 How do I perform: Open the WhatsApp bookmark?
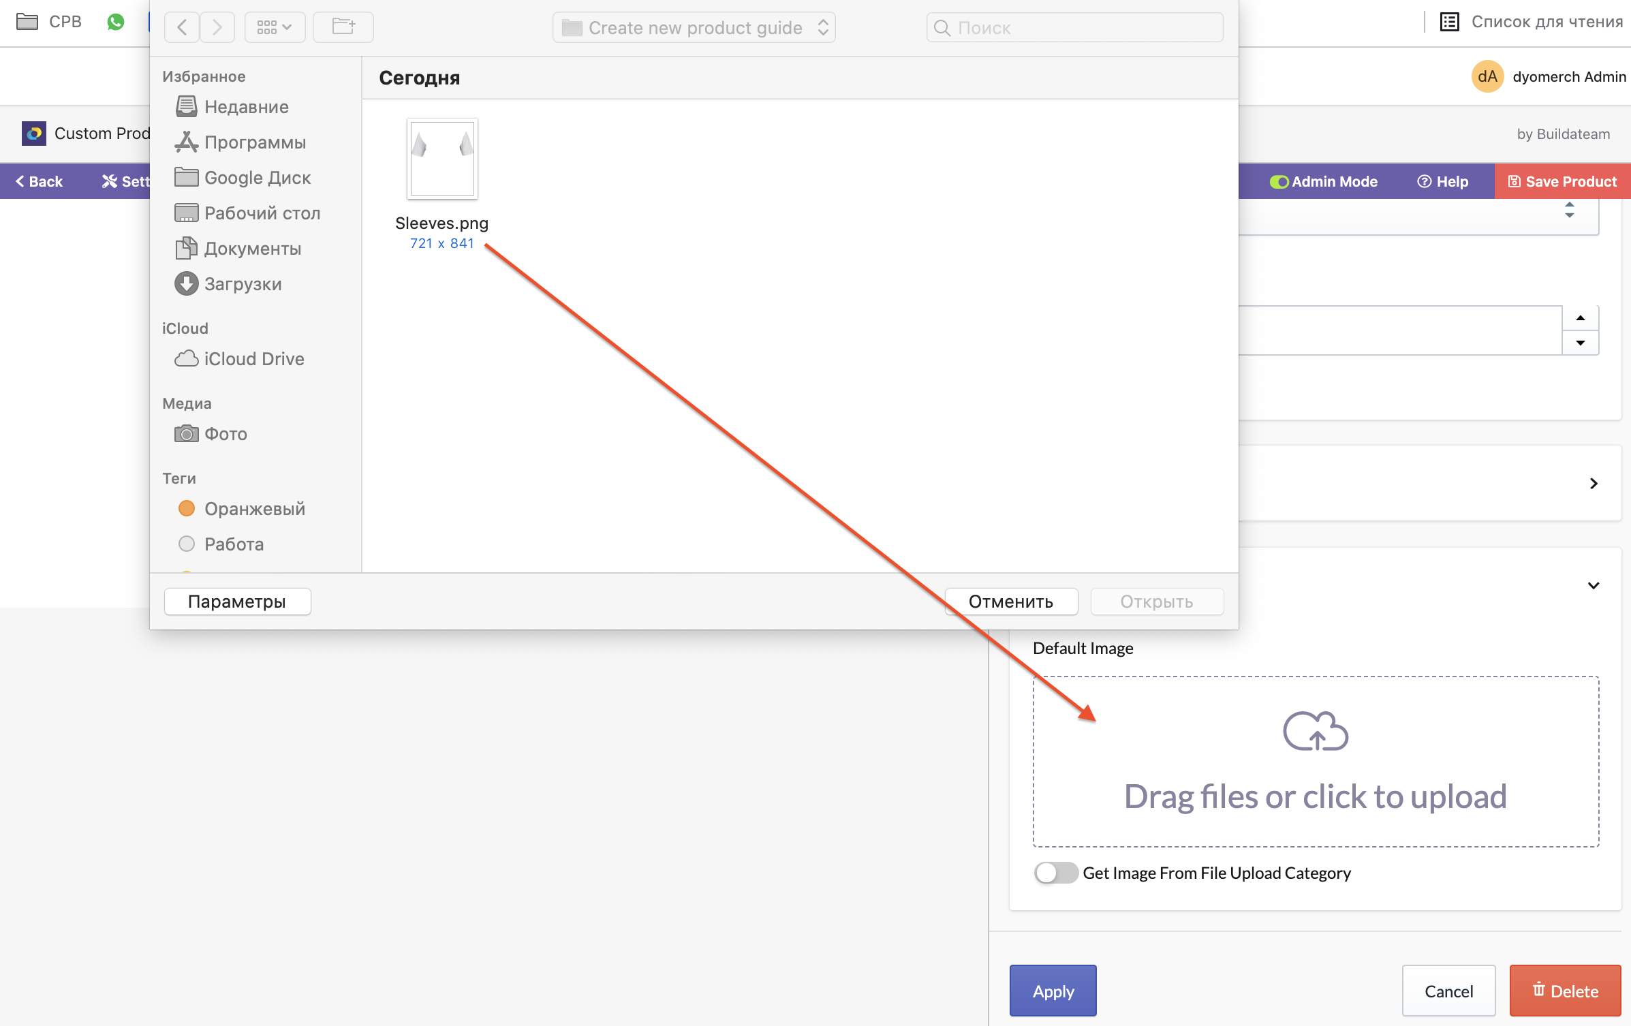click(x=116, y=22)
